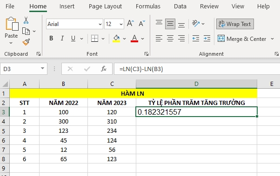Open the File menu

(x=10, y=7)
